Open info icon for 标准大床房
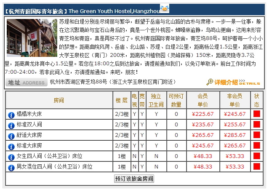269x190 pixels. pyautogui.click(x=11, y=147)
